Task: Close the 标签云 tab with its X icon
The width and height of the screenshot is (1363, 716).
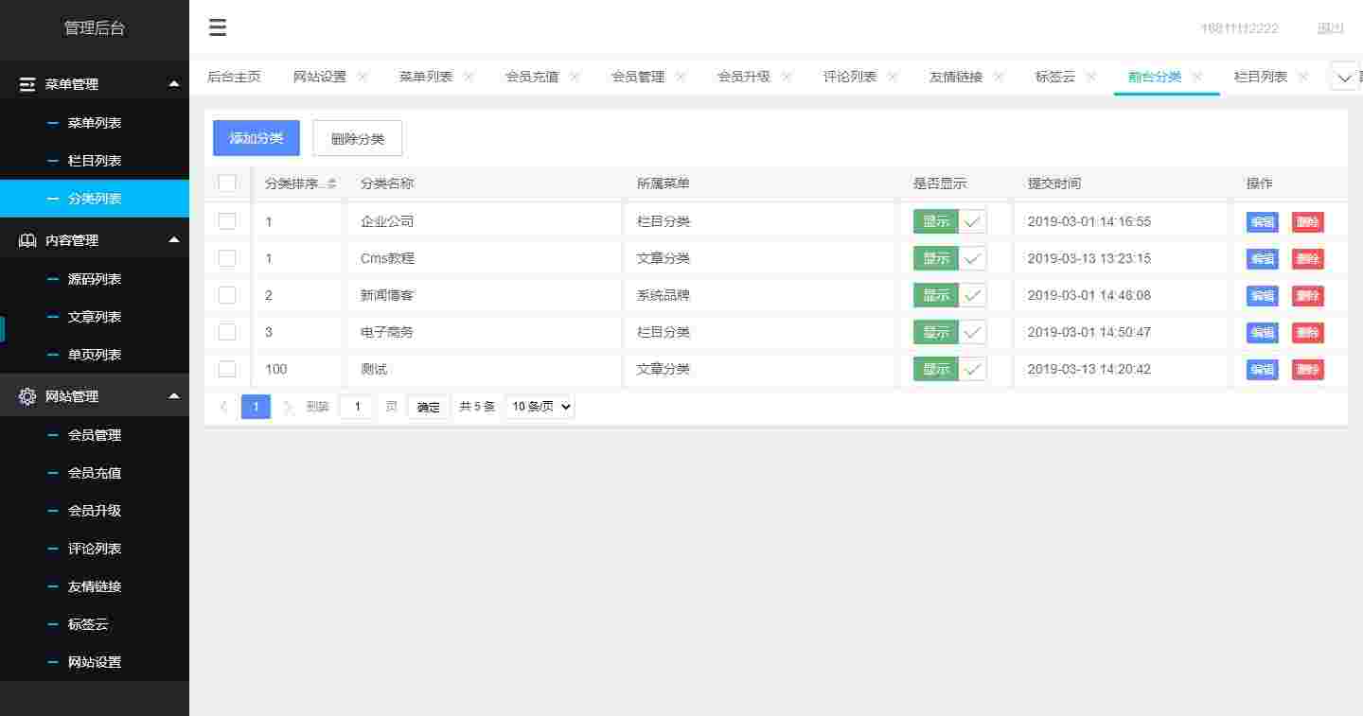Action: 1091,77
